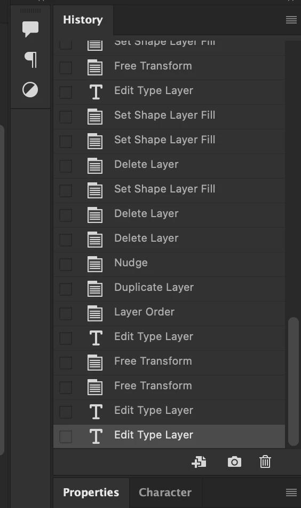301x508 pixels.
Task: Toggle history brush source box beside Layer Order
Action: 66,313
